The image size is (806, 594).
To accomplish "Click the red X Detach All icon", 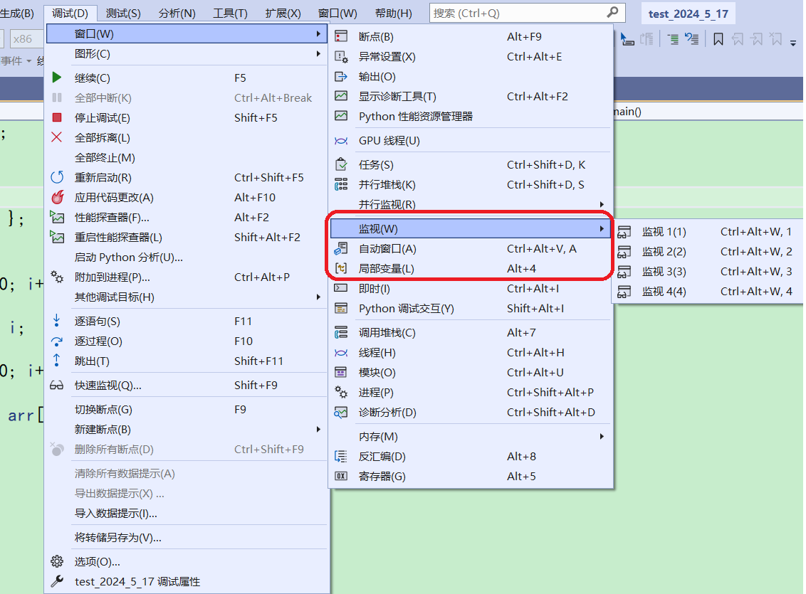I will coord(56,137).
